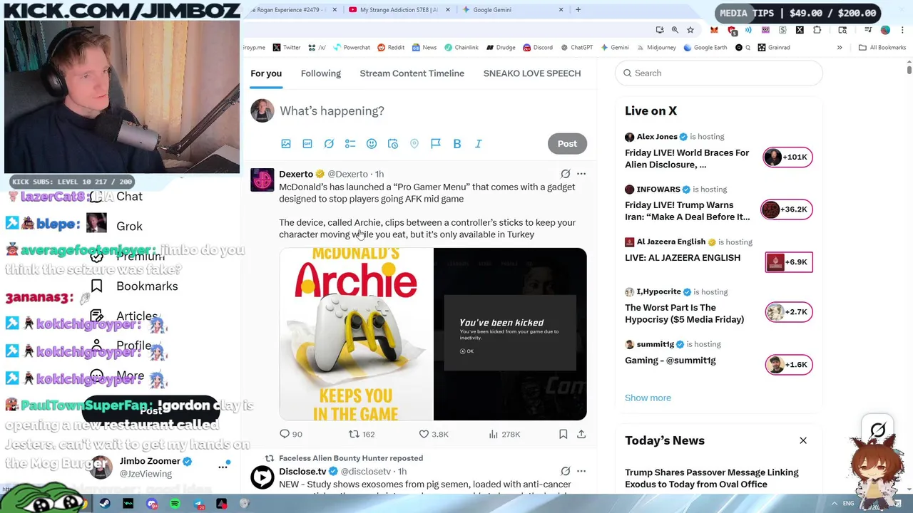The image size is (913, 513).
Task: Open Grok in the X sidebar
Action: 129,227
